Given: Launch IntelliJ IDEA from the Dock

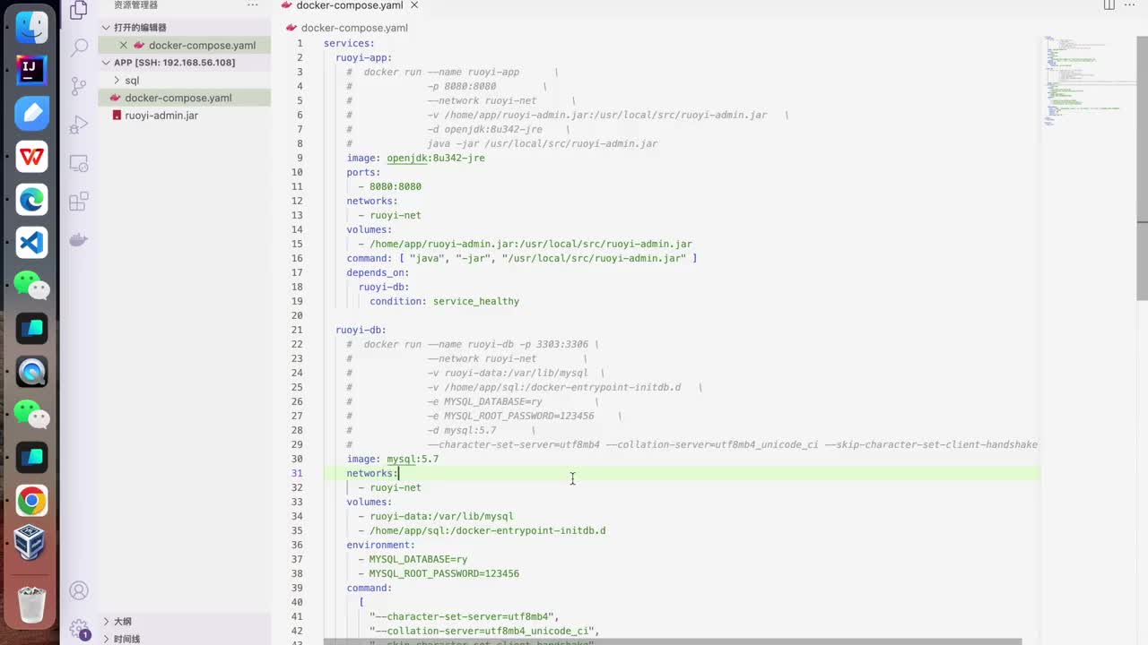Looking at the screenshot, I should (x=31, y=70).
